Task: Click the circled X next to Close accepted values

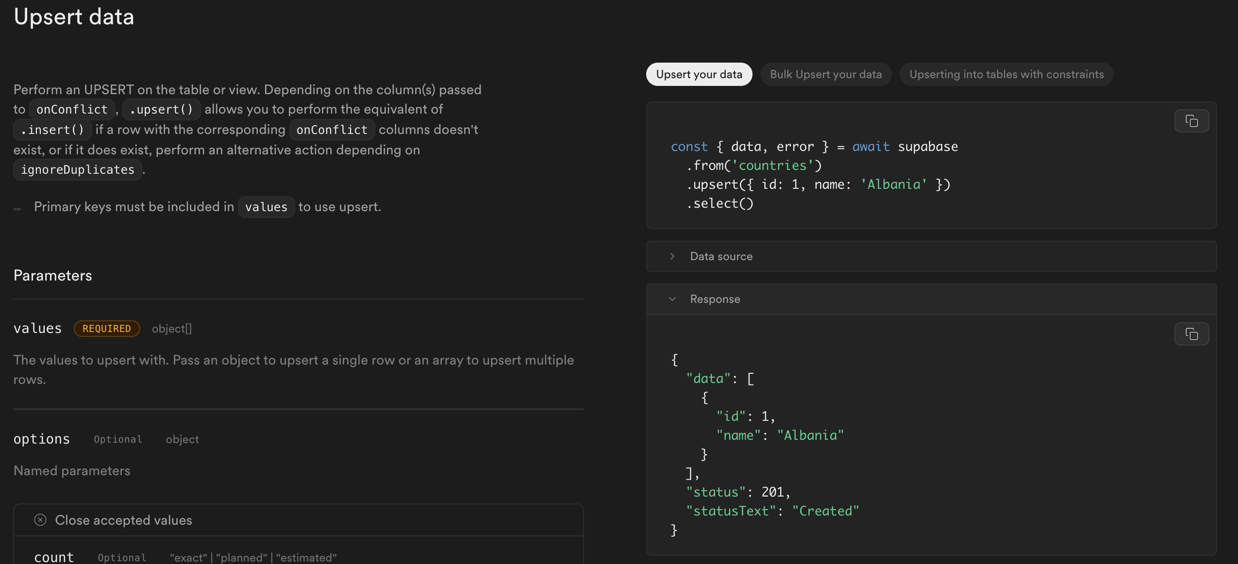Action: pos(40,519)
